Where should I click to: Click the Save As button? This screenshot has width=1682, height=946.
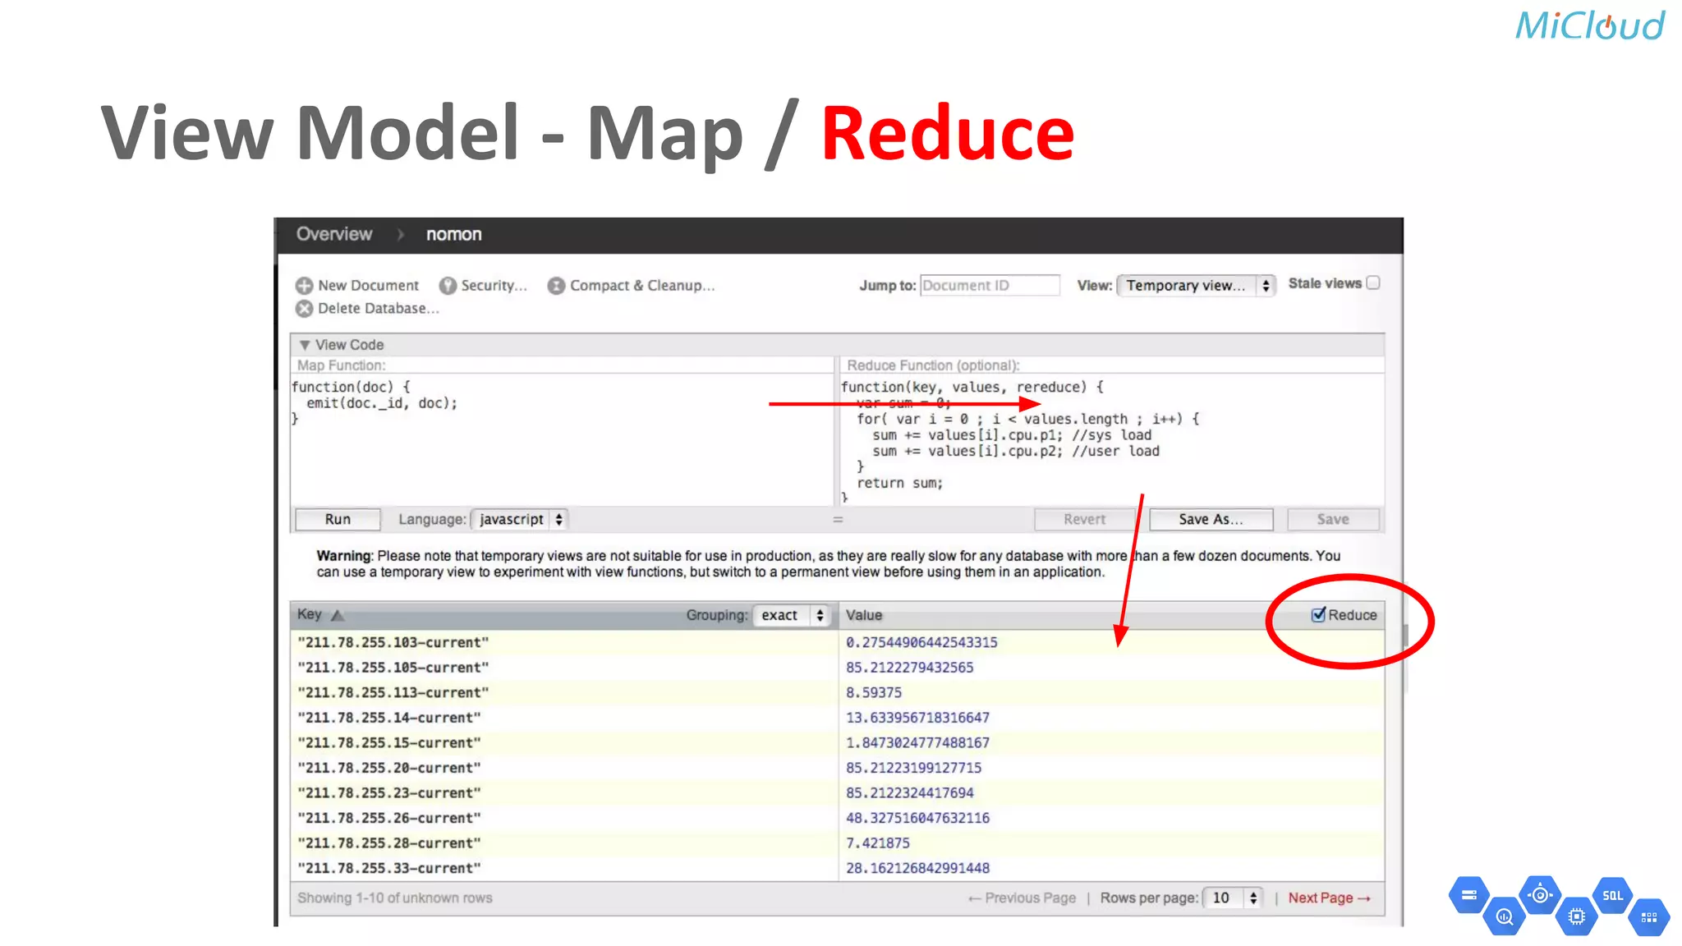pos(1211,520)
